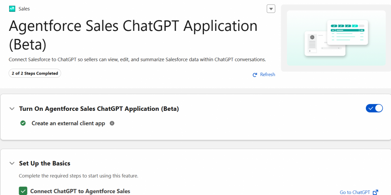The height and width of the screenshot is (195, 391).
Task: Click the info icon beside external client app
Action: (x=112, y=123)
